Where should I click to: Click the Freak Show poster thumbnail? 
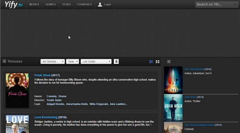click(x=17, y=90)
